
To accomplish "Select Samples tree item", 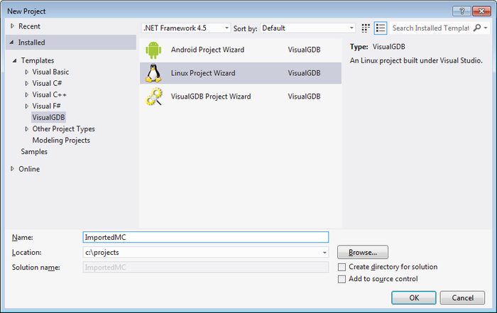I will (34, 152).
